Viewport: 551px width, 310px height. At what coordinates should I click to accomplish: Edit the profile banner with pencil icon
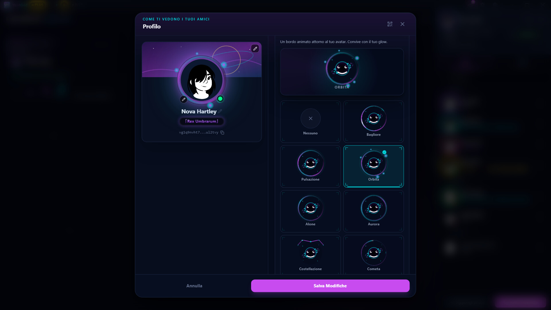coord(255,49)
